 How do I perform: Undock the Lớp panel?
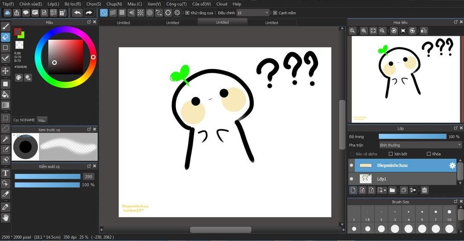[456, 128]
